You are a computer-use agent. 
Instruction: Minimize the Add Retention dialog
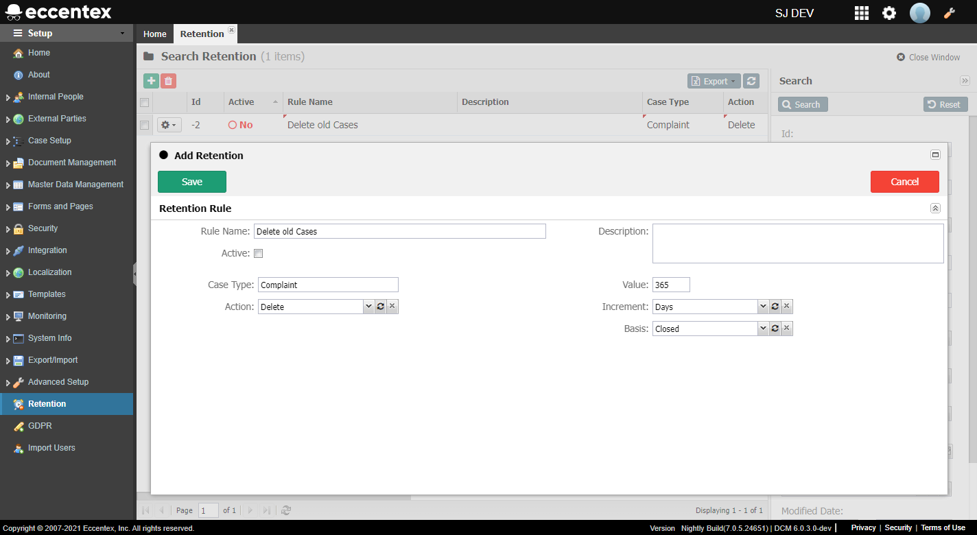pos(935,155)
